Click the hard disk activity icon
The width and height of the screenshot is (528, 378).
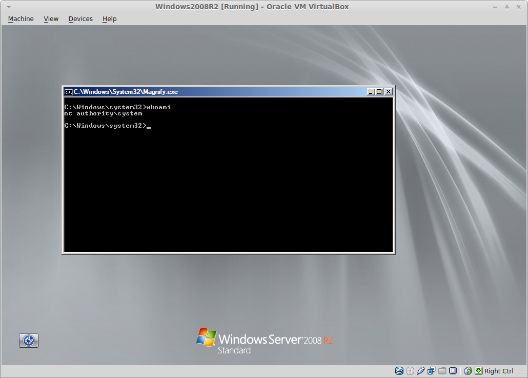point(399,371)
